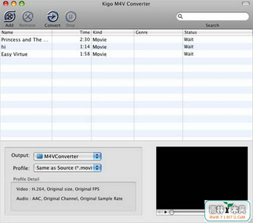Click the Add film reel icon
253x223 pixels.
click(9, 17)
